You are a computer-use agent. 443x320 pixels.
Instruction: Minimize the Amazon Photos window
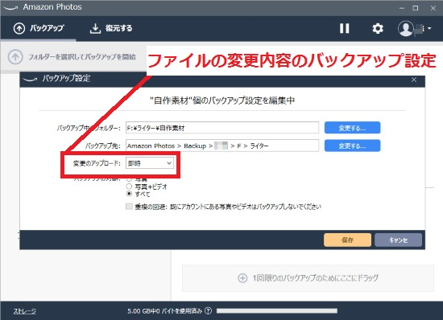pos(401,8)
